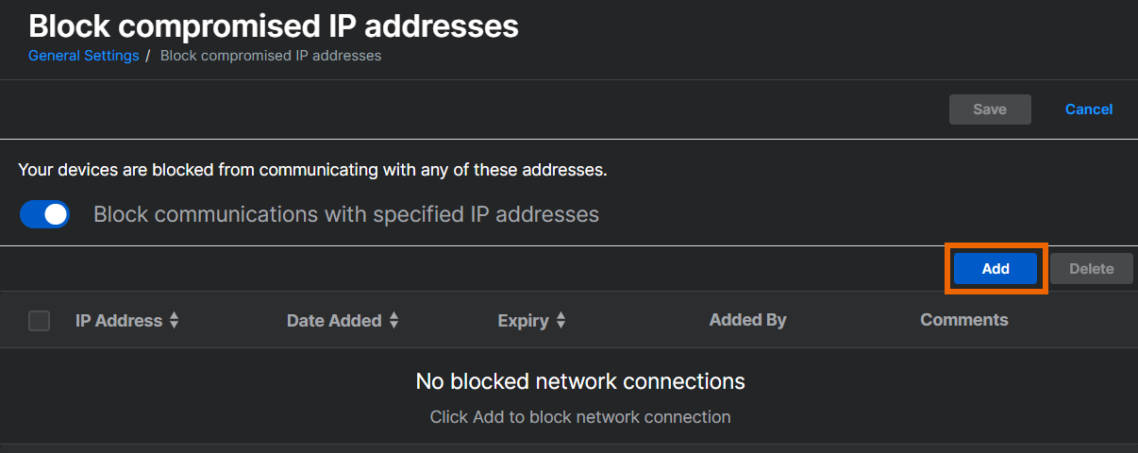Sort by the IP Address sort arrows icon
Viewport: 1138px width, 453px height.
point(174,321)
